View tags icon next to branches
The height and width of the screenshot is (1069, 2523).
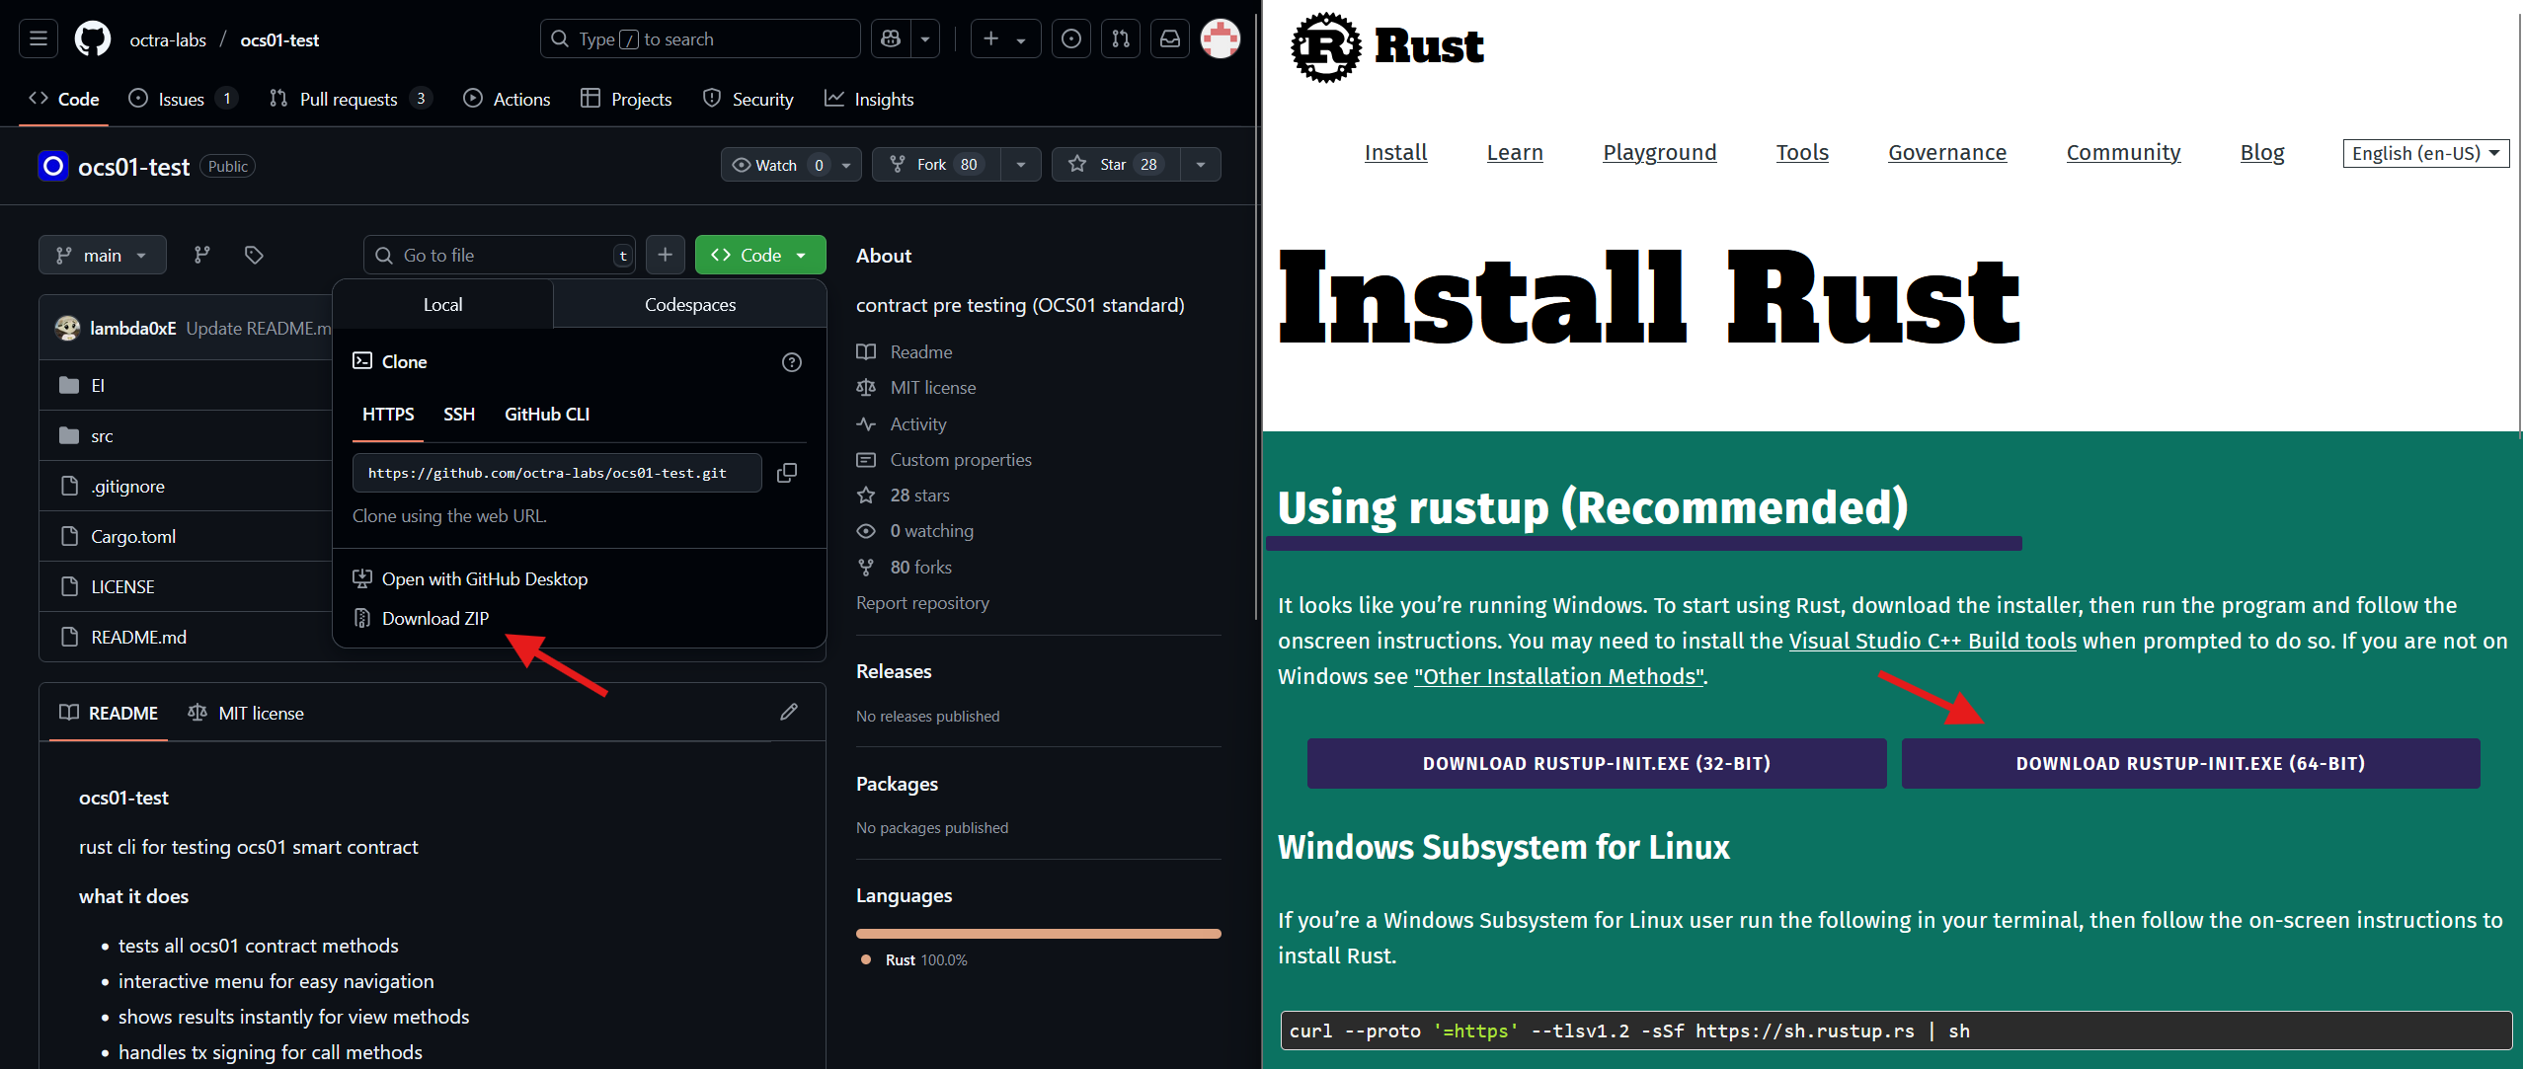[x=254, y=255]
